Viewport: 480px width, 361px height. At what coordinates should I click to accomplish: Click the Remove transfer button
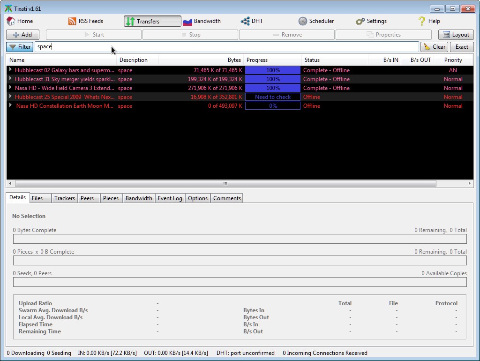pyautogui.click(x=287, y=35)
